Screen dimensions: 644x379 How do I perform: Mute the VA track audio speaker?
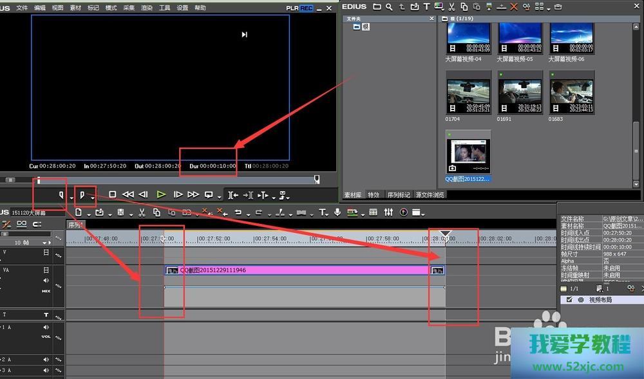click(x=46, y=281)
